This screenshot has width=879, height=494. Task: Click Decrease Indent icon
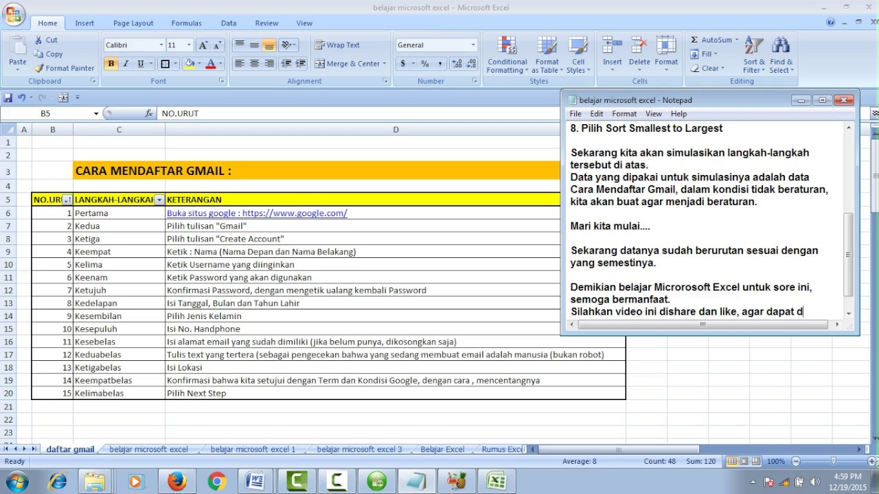coord(286,64)
